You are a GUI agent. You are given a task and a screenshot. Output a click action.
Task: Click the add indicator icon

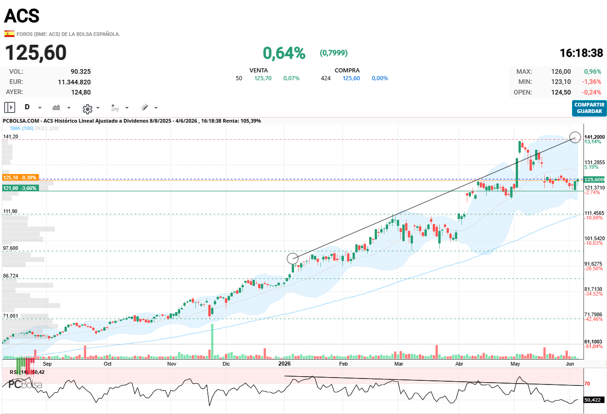pyautogui.click(x=115, y=107)
